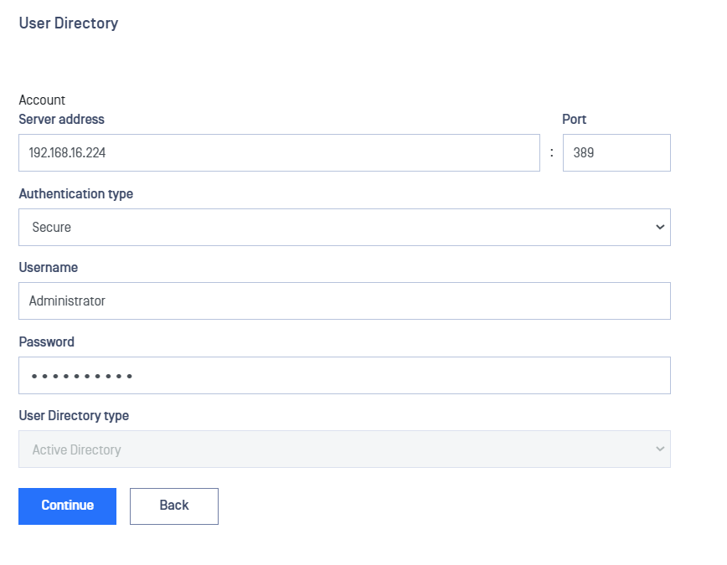The image size is (727, 565).
Task: Click the Username label
Action: (49, 268)
